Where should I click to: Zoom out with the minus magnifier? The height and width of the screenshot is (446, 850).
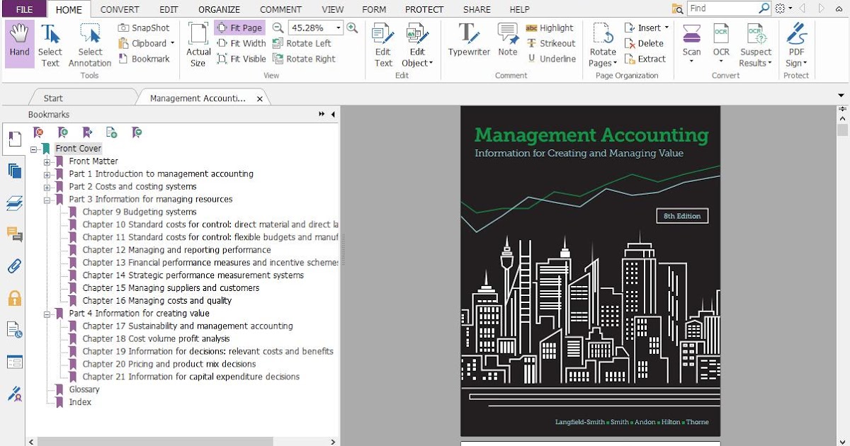278,28
